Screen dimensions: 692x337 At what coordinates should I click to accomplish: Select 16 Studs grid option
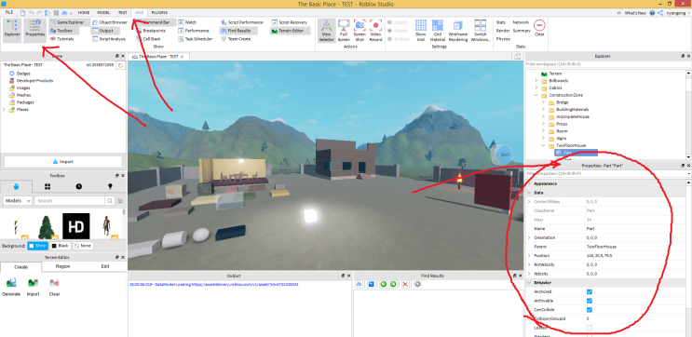399,39
